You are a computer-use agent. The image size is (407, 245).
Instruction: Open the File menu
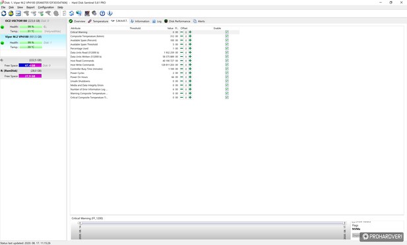click(3, 7)
